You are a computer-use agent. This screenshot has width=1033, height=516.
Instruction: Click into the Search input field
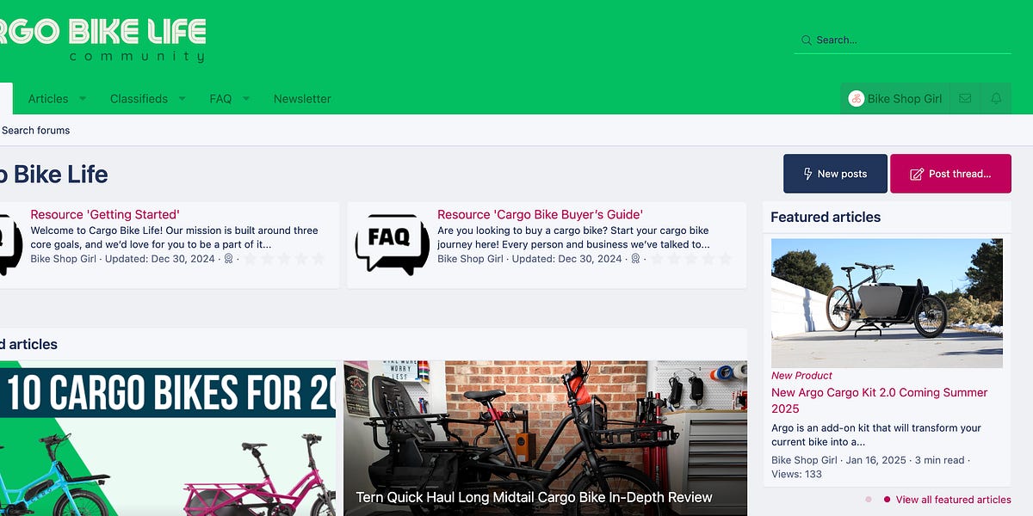(x=902, y=40)
